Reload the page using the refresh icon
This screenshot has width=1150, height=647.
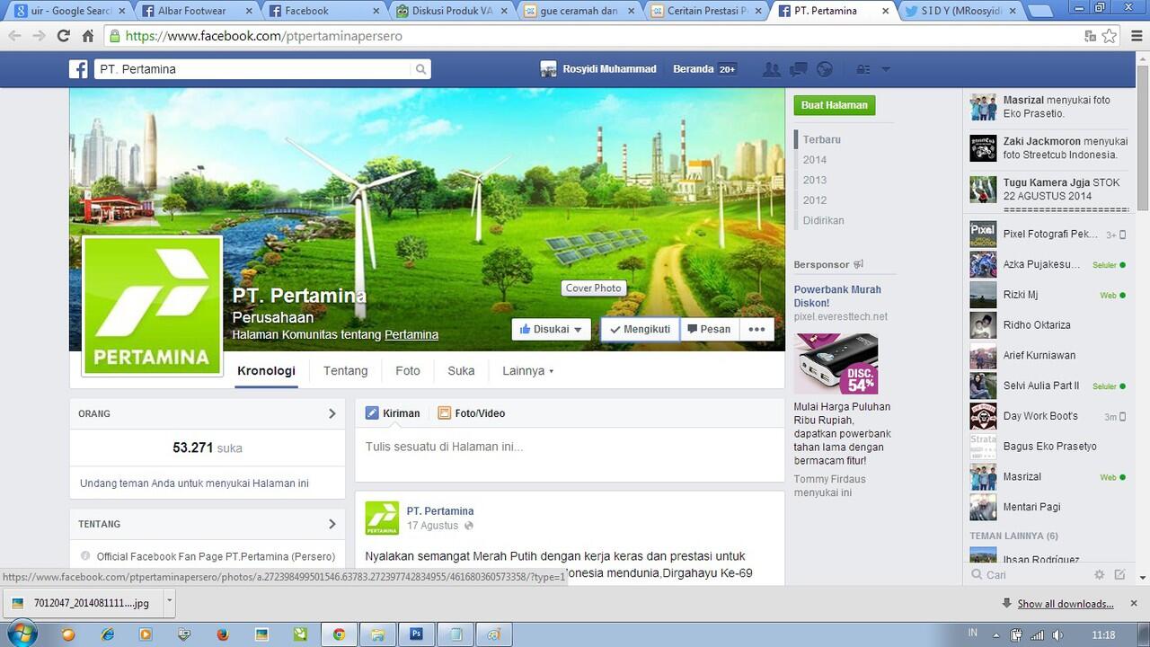pyautogui.click(x=63, y=36)
